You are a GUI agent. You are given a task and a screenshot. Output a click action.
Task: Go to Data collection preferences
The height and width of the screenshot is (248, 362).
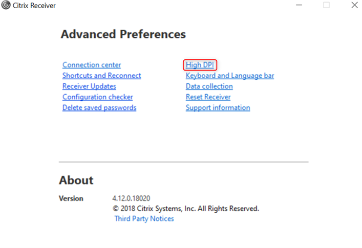pos(209,86)
